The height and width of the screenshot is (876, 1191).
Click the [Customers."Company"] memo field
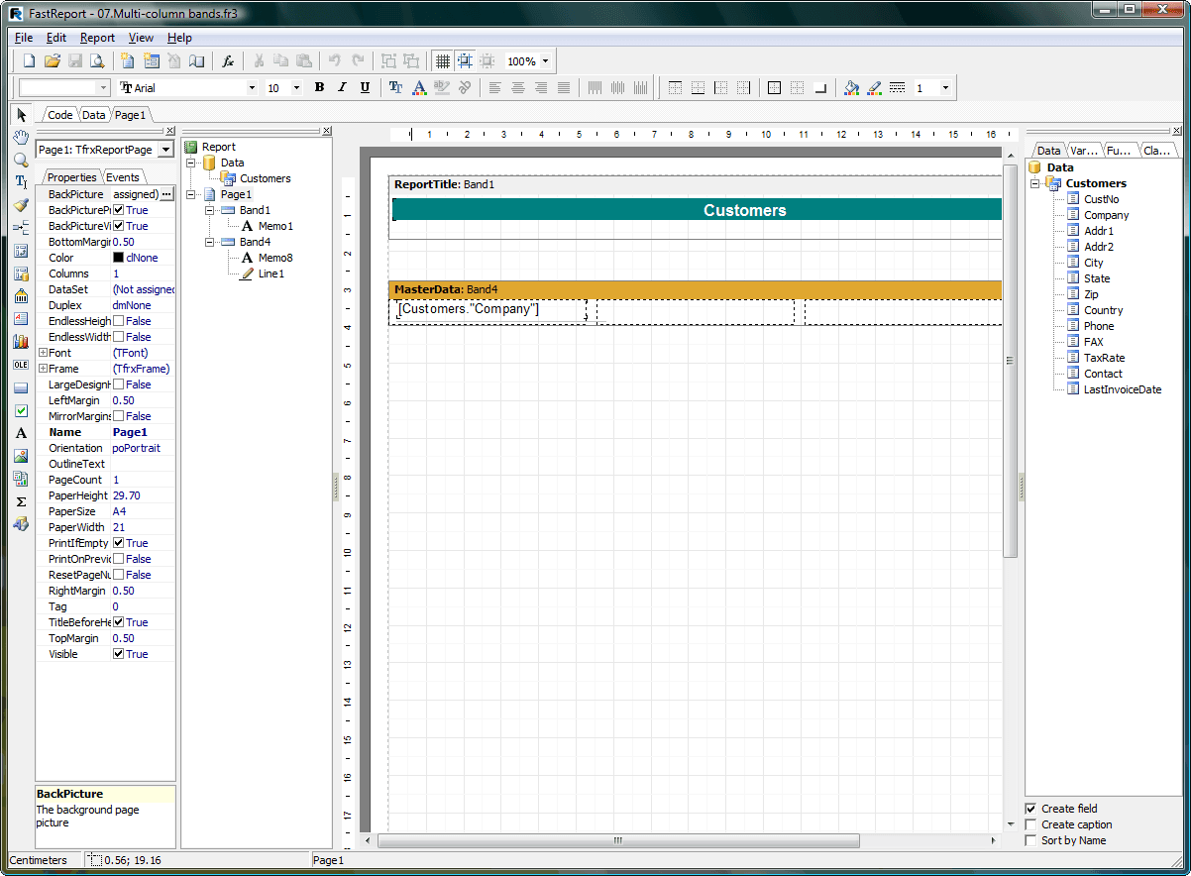(x=490, y=311)
